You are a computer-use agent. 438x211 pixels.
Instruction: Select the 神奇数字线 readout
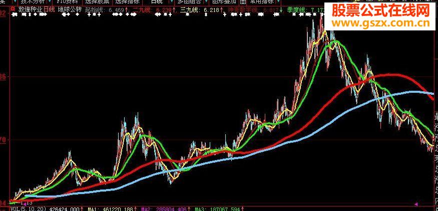point(254,10)
